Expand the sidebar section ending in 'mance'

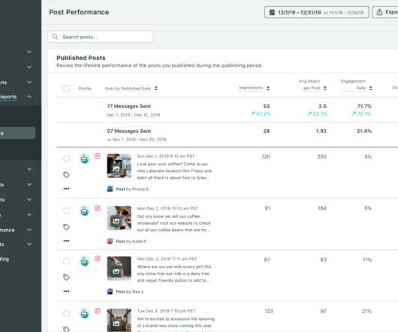pos(29,230)
